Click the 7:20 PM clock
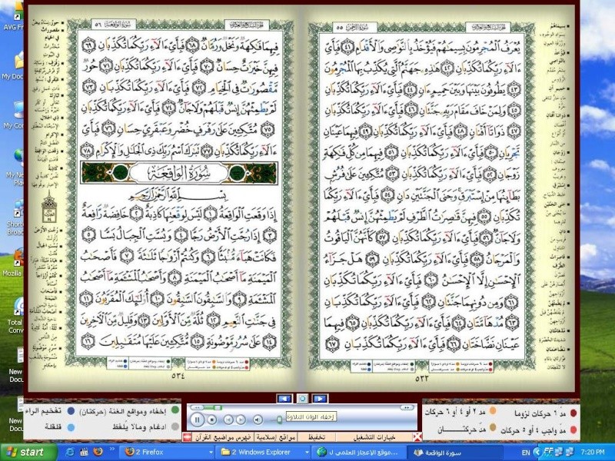This screenshot has height=461, width=615. point(593,453)
